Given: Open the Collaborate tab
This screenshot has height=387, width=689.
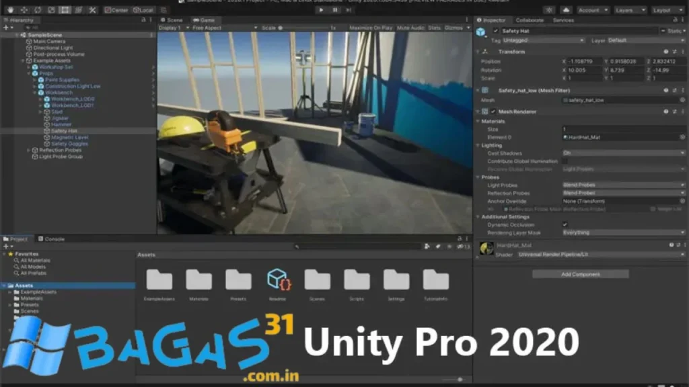Looking at the screenshot, I should [530, 19].
